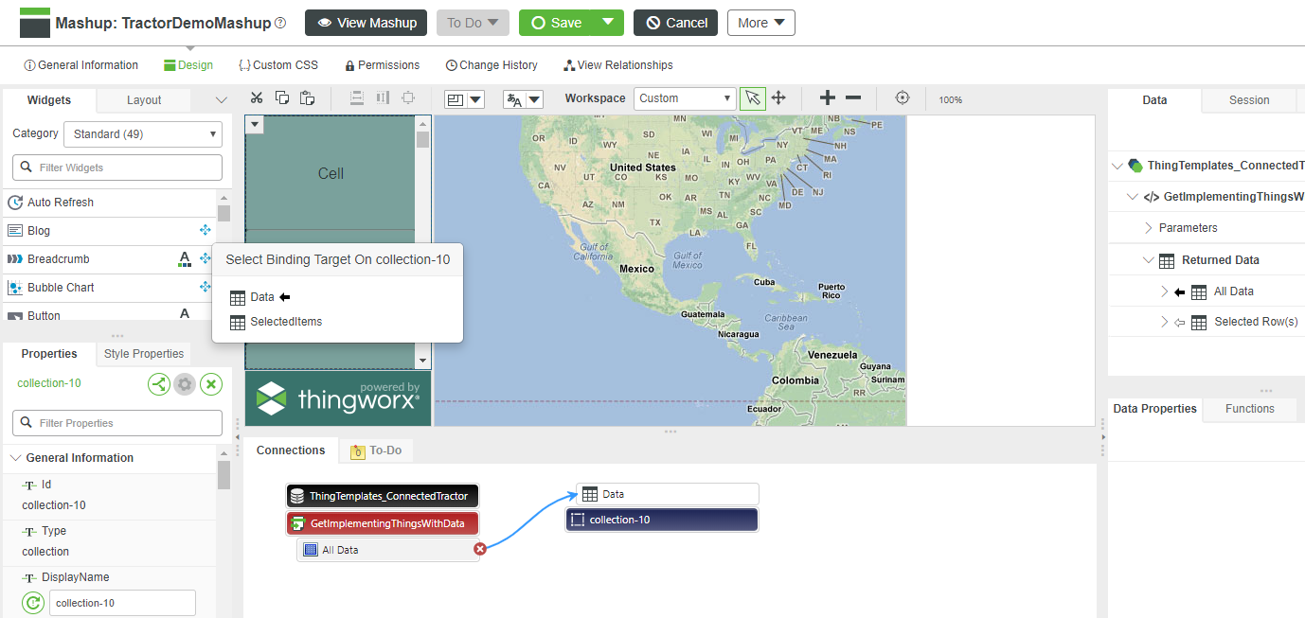Choose SelectedItems as binding target
The width and height of the screenshot is (1305, 618).
point(285,322)
